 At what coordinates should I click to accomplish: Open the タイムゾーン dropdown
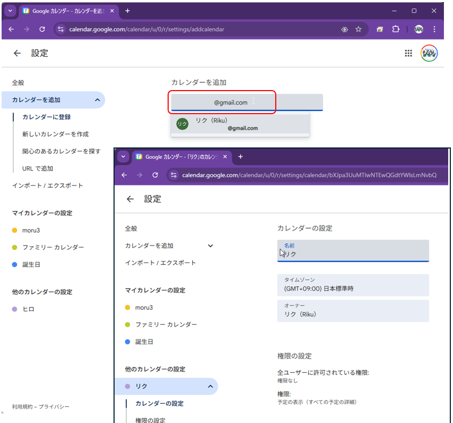(x=353, y=285)
